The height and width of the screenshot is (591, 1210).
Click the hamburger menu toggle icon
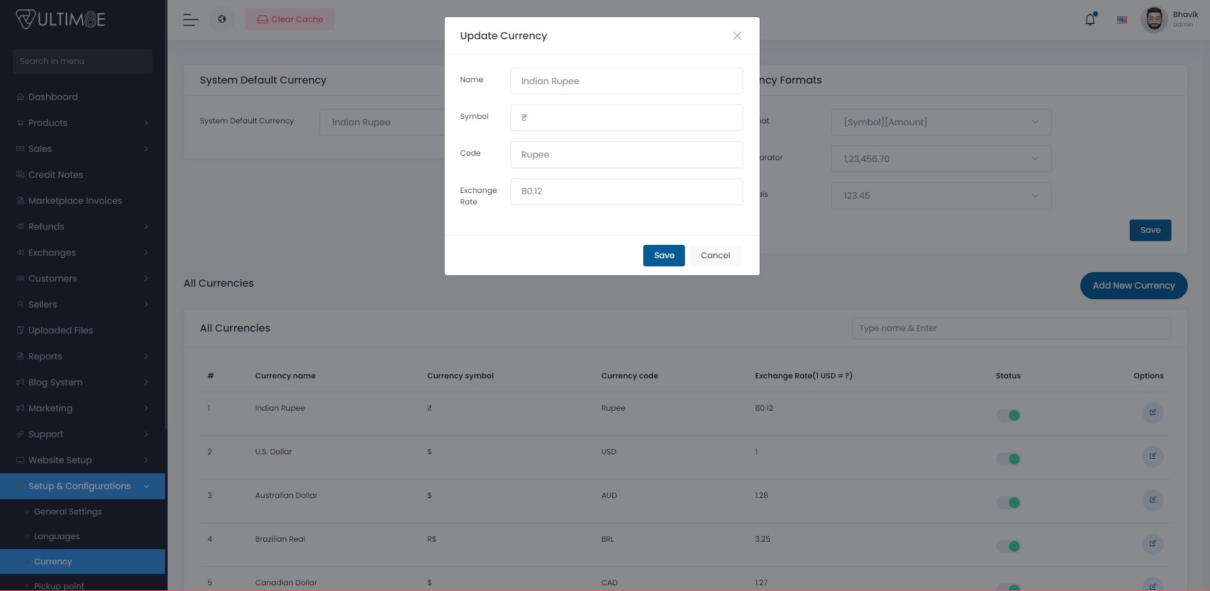pyautogui.click(x=190, y=20)
